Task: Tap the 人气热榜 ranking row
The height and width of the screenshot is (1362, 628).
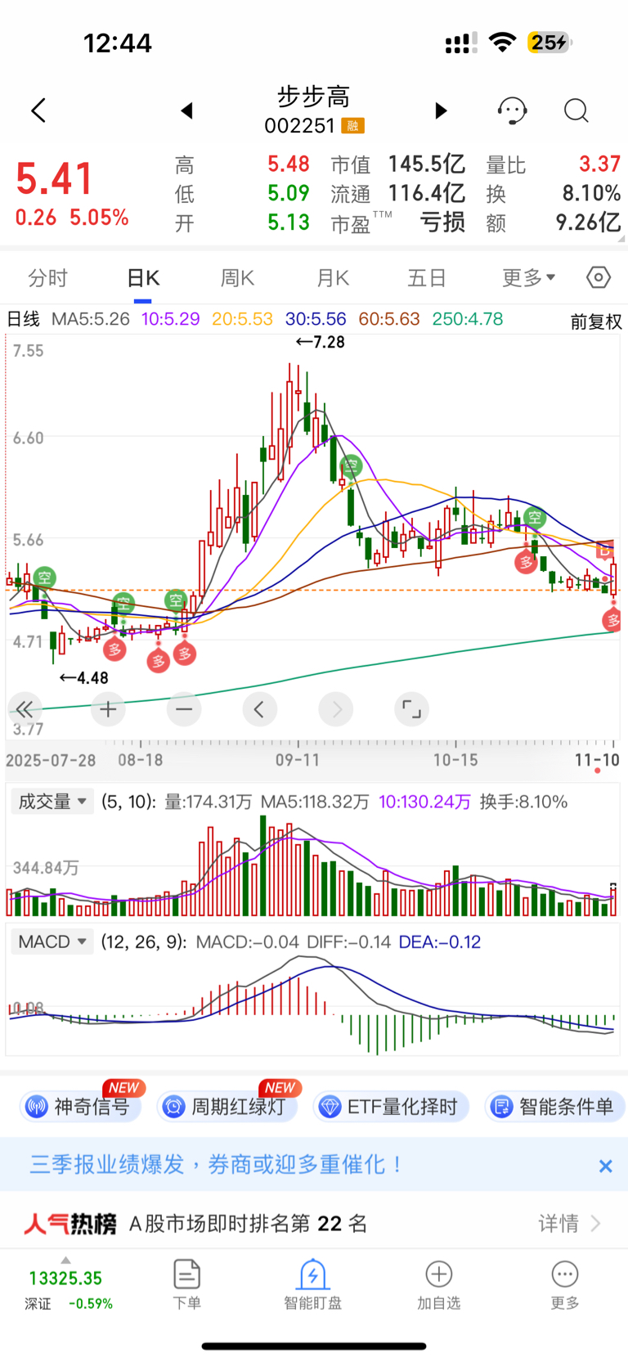Action: [x=314, y=1224]
